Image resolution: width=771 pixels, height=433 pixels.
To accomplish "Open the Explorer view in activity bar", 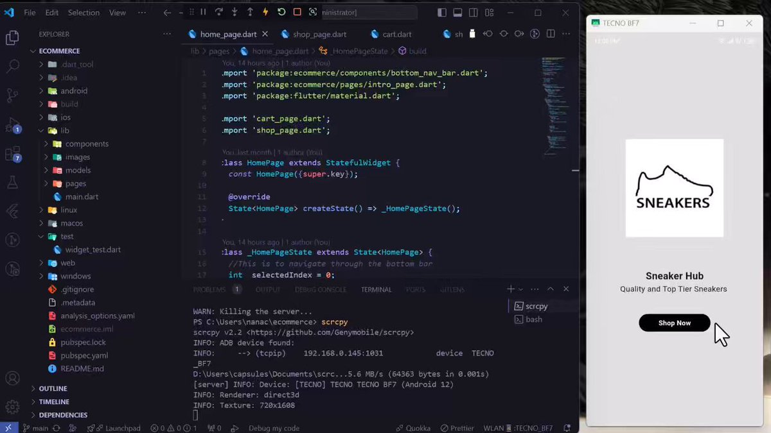I will click(x=12, y=38).
